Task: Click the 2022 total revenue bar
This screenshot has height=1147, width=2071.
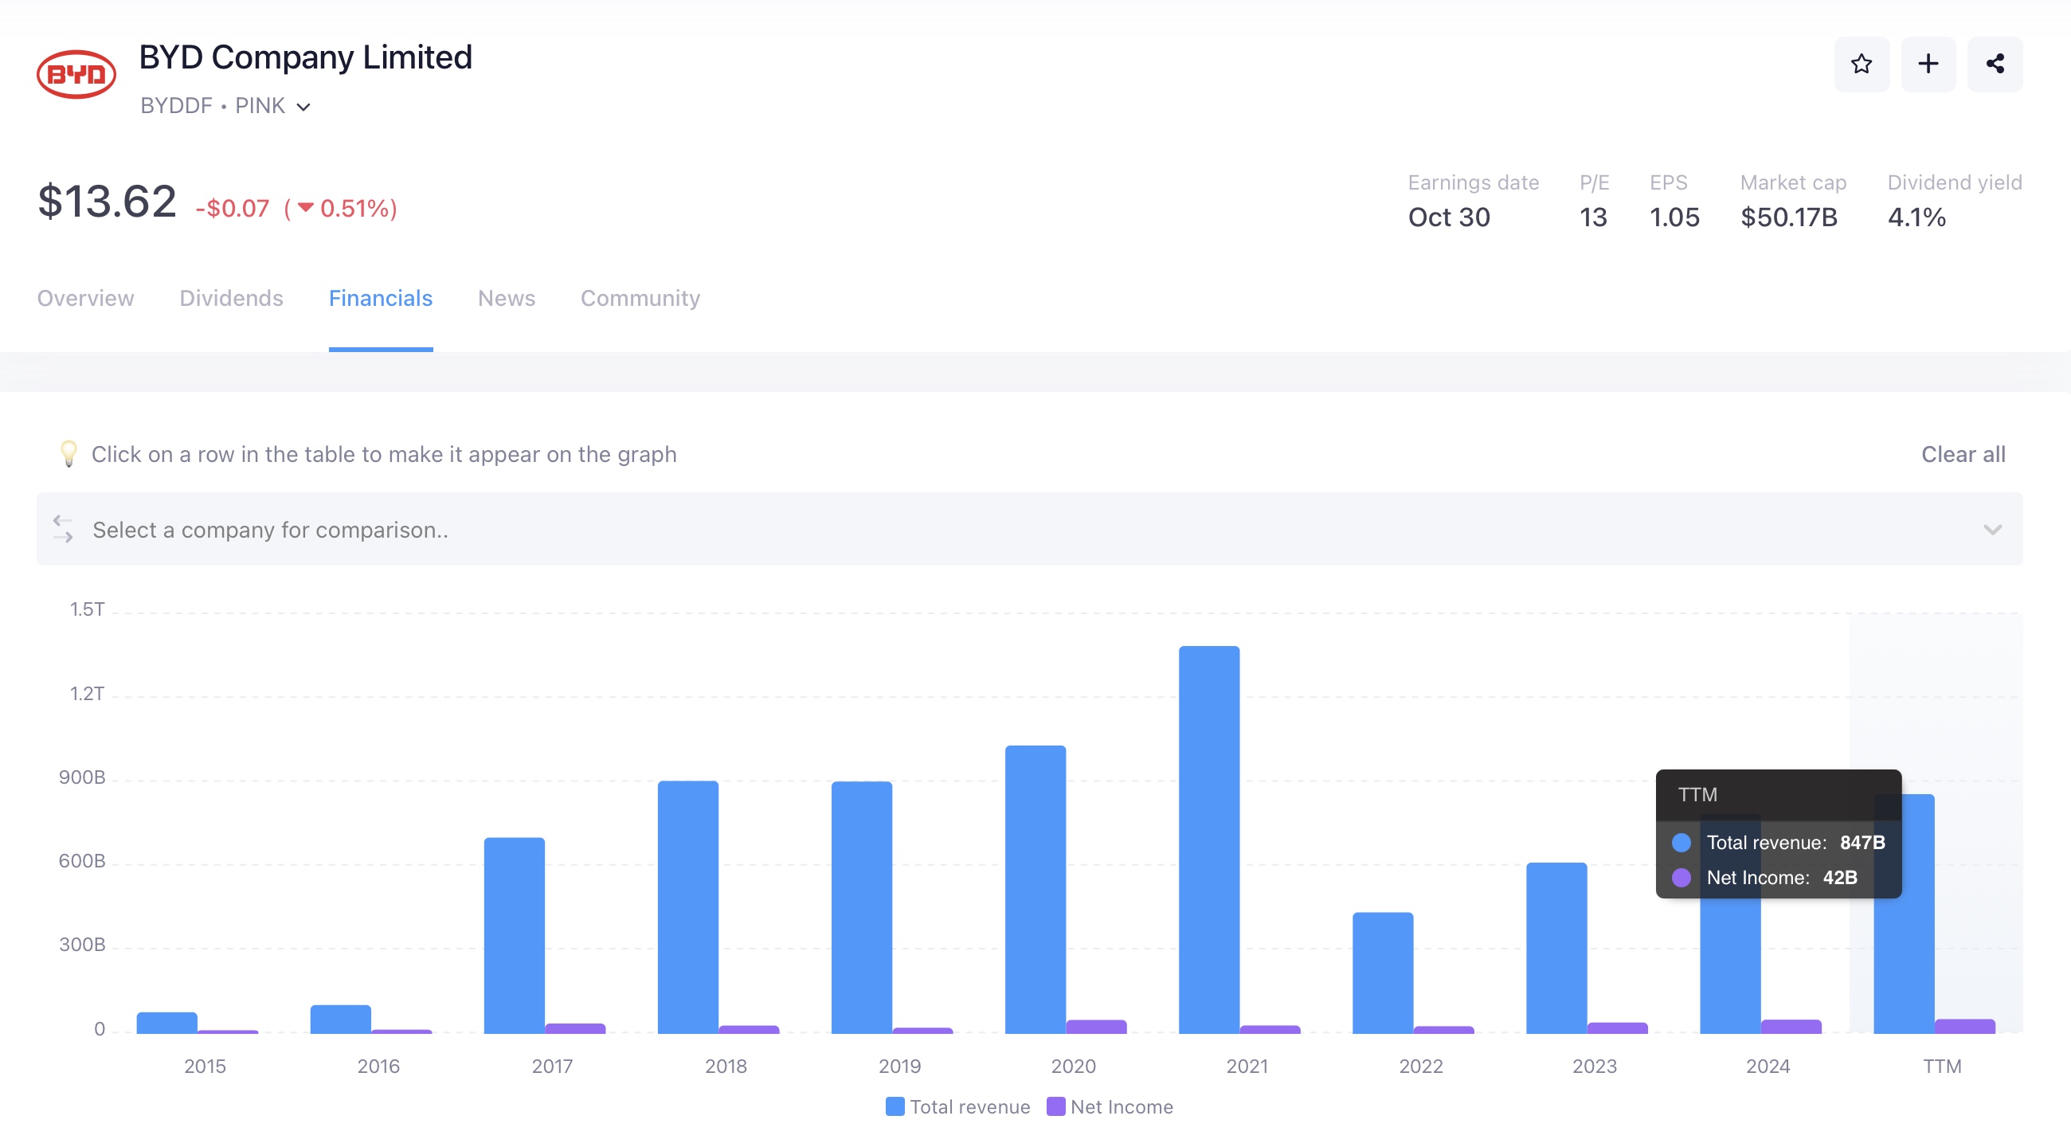Action: coord(1382,973)
